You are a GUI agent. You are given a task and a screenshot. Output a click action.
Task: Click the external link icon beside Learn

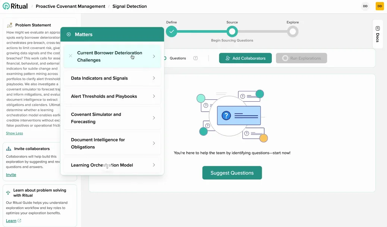(x=19, y=221)
